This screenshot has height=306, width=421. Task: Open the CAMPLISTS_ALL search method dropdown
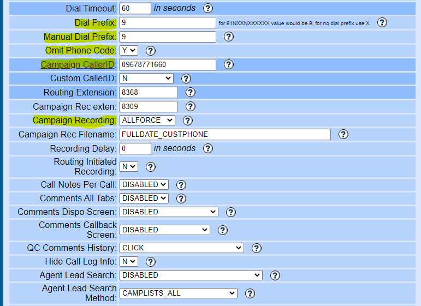pos(179,293)
